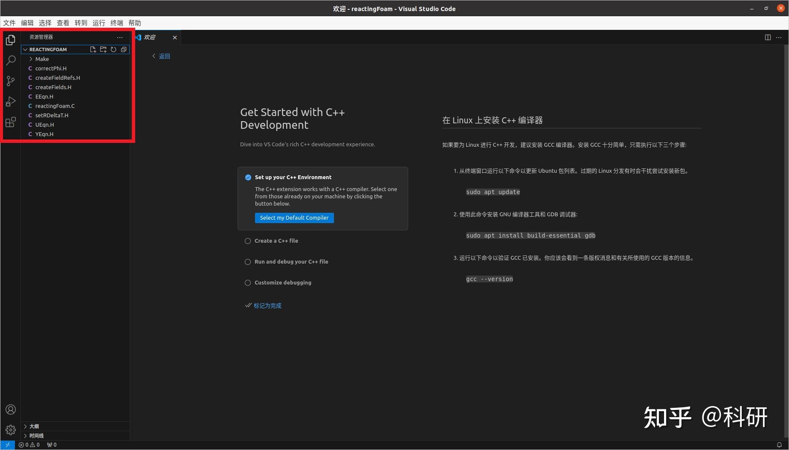Select the 'Run and debug your C++ file' circle
Viewport: 789px width, 450px height.
point(248,261)
